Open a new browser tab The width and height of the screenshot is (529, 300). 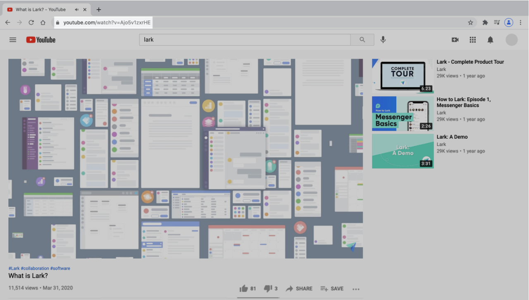pos(98,10)
